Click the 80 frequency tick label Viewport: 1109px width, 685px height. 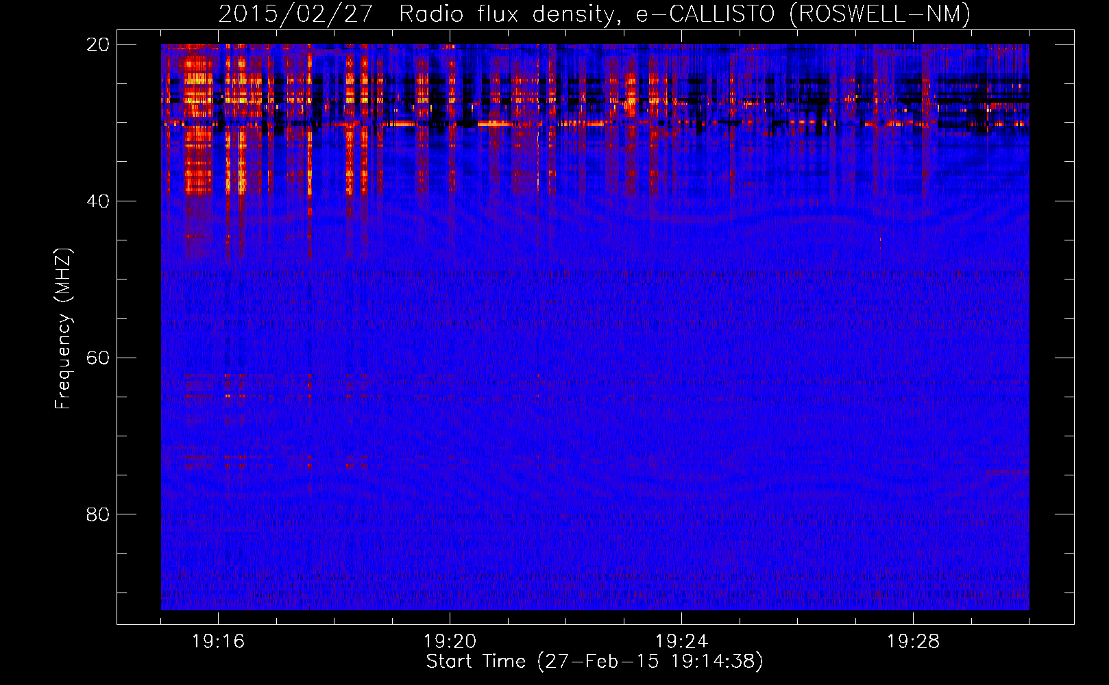(x=99, y=514)
